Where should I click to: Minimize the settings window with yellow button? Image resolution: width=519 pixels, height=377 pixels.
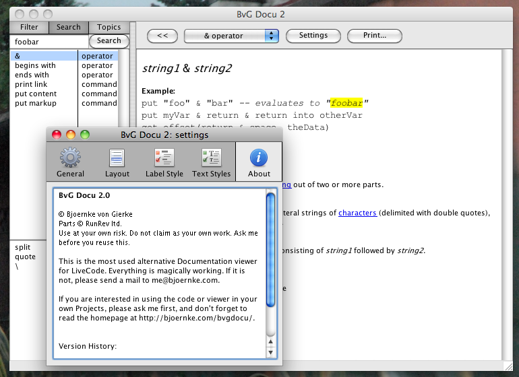pyautogui.click(x=71, y=135)
